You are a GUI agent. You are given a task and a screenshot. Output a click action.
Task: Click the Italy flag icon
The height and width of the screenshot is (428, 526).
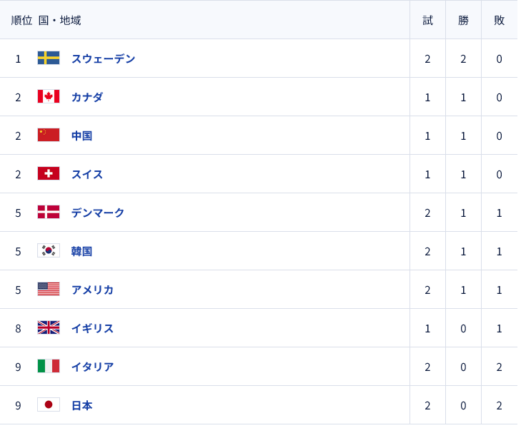click(x=49, y=366)
